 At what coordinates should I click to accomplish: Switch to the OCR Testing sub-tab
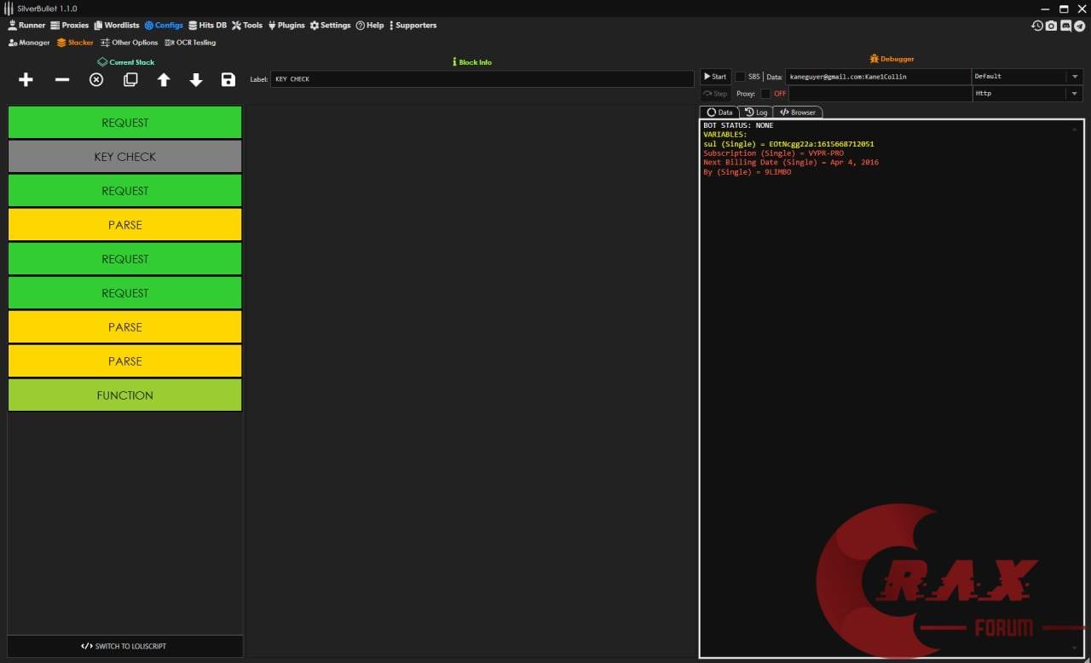coord(190,43)
